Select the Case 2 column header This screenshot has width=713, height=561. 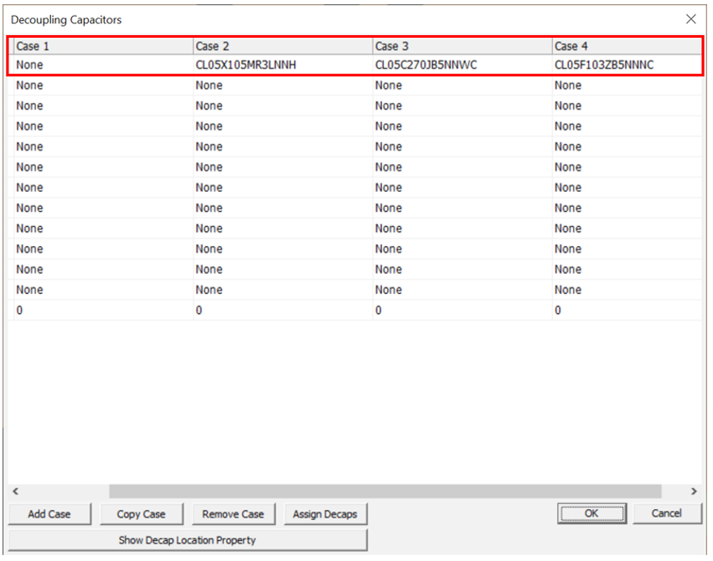pyautogui.click(x=282, y=46)
